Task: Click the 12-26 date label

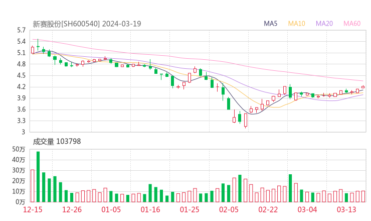Action: [x=72, y=209]
